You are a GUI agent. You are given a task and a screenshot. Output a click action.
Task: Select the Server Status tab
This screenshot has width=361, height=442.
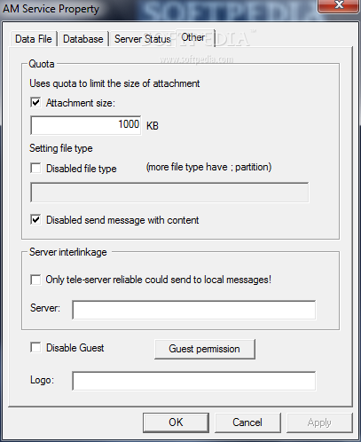(x=143, y=39)
